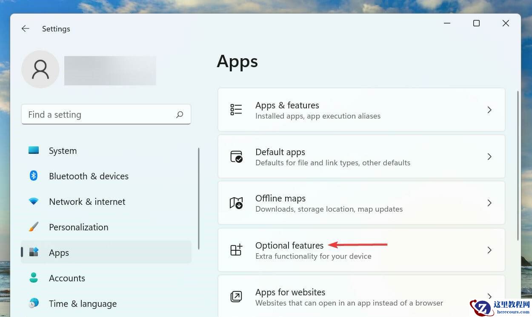Click the magnifier search icon

pyautogui.click(x=180, y=114)
